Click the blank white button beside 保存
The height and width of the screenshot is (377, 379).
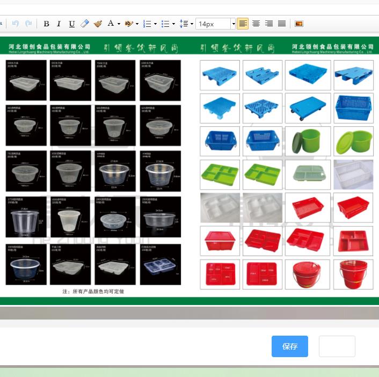coord(337,346)
